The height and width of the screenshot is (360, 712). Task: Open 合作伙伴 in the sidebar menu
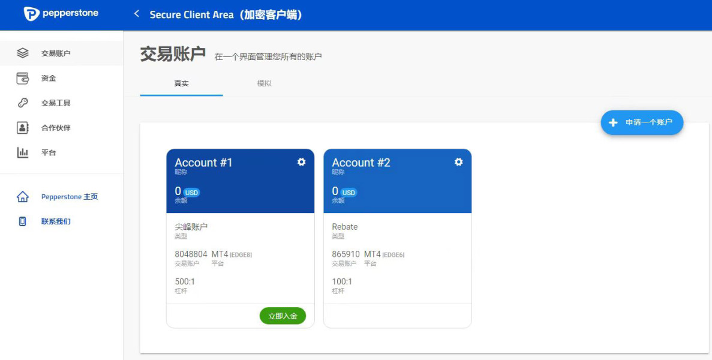[61, 128]
